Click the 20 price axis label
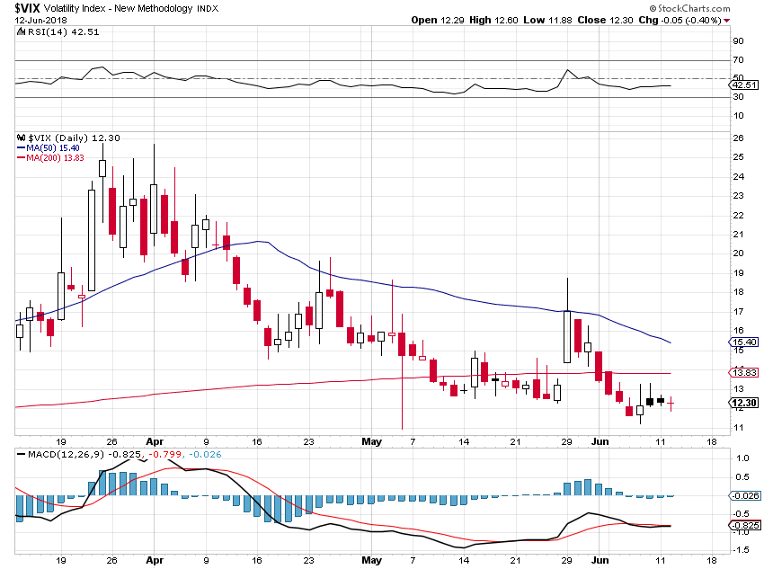 pyautogui.click(x=739, y=253)
